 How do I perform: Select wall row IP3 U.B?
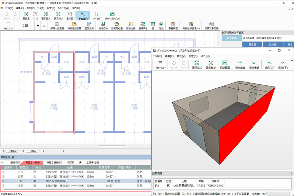pyautogui.click(x=76, y=181)
